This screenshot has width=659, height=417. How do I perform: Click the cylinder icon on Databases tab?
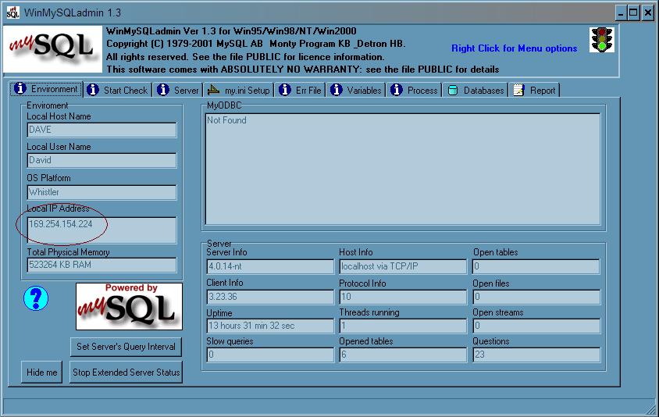coord(453,90)
